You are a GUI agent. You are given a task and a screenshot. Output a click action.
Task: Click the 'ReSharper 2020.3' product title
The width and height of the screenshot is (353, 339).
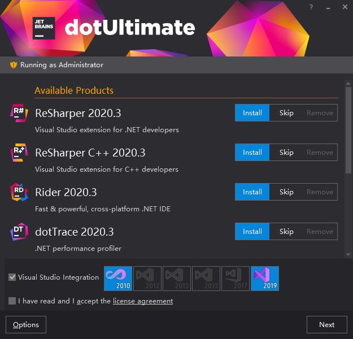coord(78,113)
